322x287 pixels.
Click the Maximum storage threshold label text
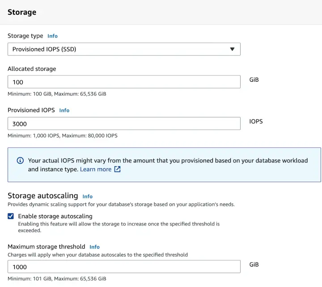click(x=47, y=247)
